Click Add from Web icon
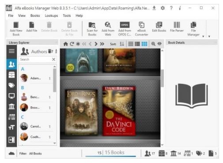The image size is (223, 163). 108,29
